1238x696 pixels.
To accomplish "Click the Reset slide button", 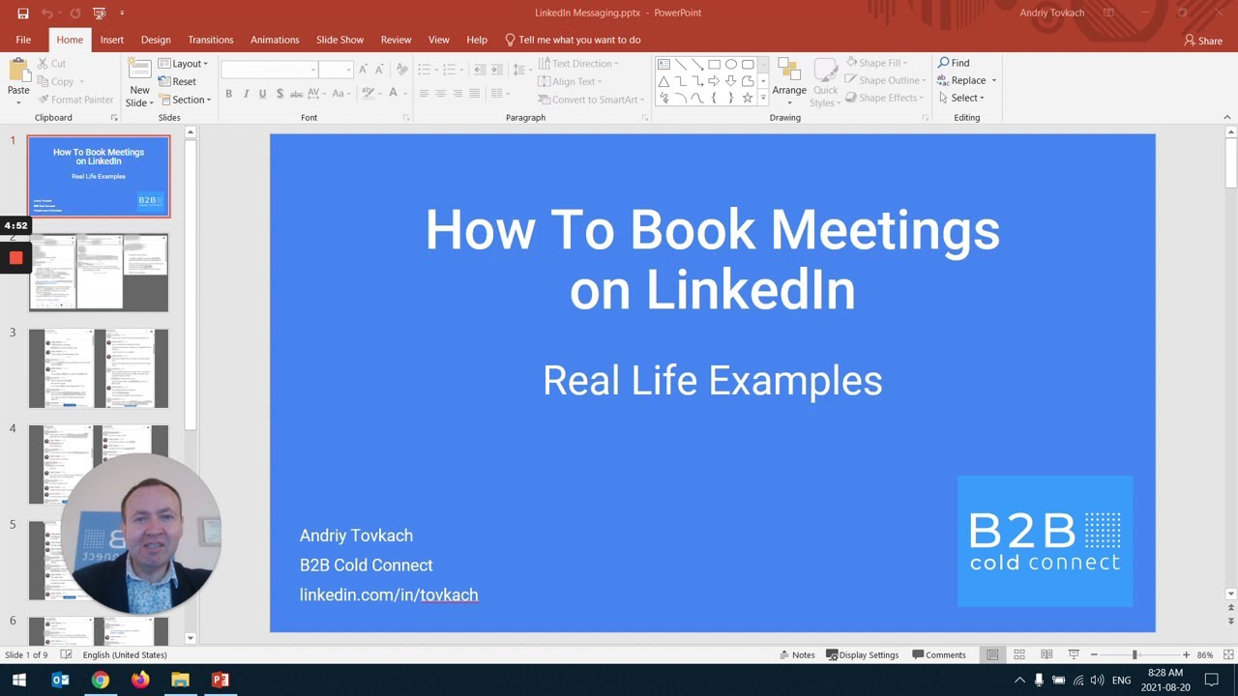I will click(178, 81).
